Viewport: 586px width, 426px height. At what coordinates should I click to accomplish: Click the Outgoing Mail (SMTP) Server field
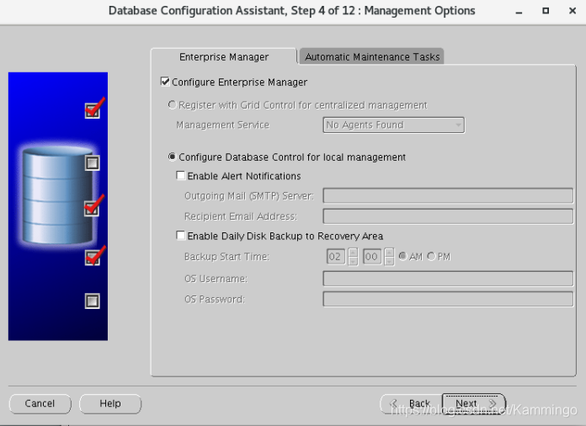(x=448, y=195)
